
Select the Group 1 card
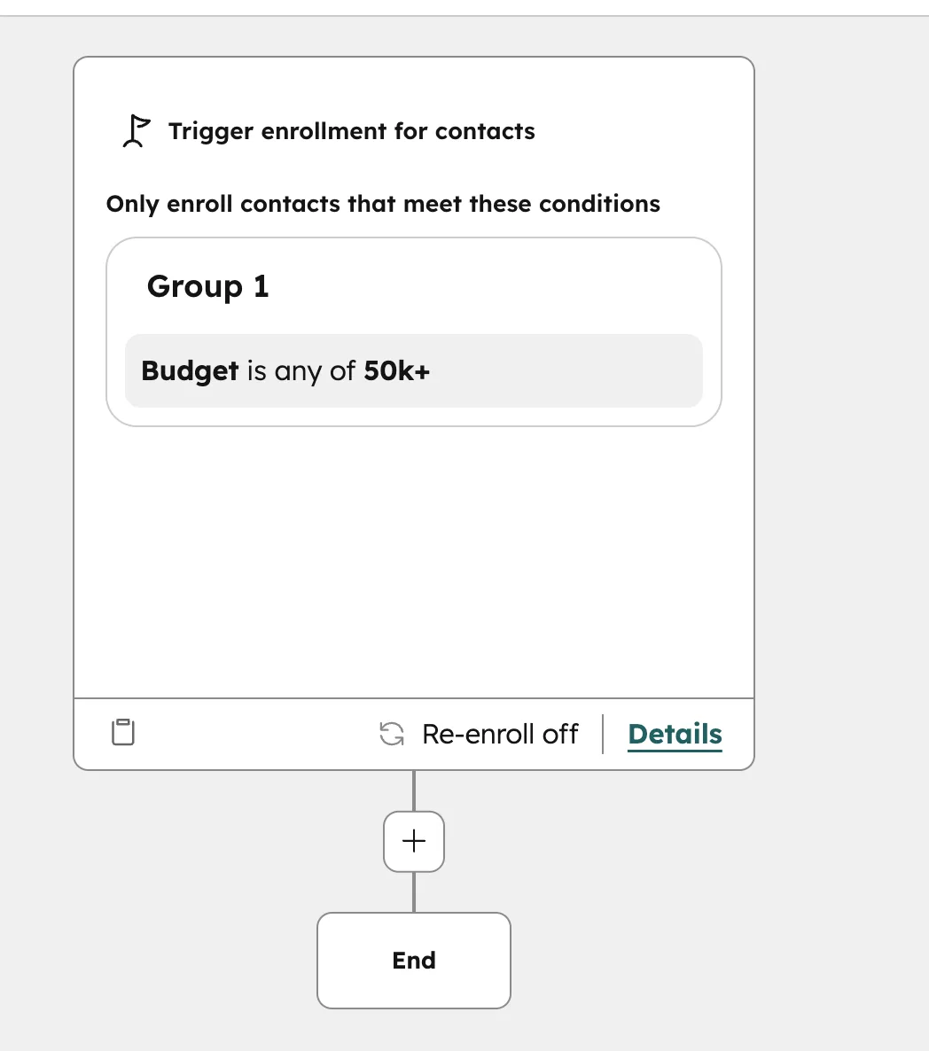tap(413, 331)
